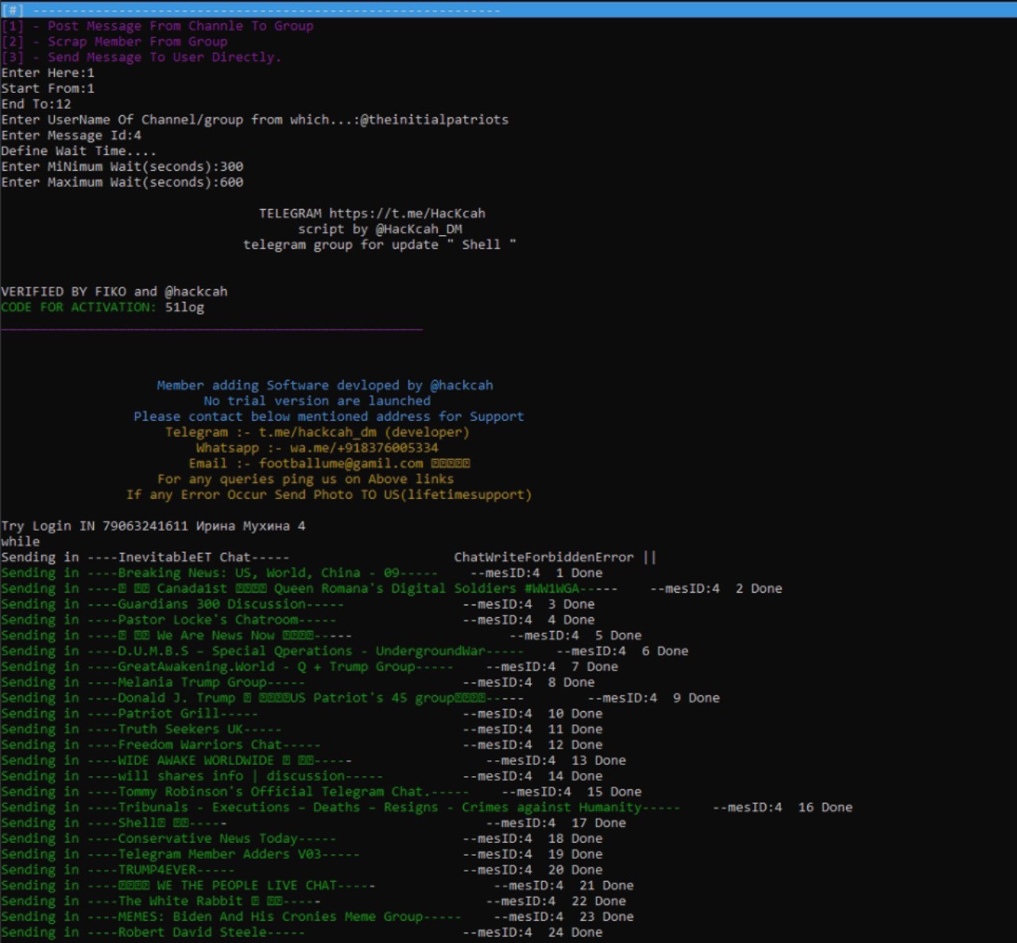
Task: Click the 'telegram group for update' line
Action: pyautogui.click(x=380, y=245)
